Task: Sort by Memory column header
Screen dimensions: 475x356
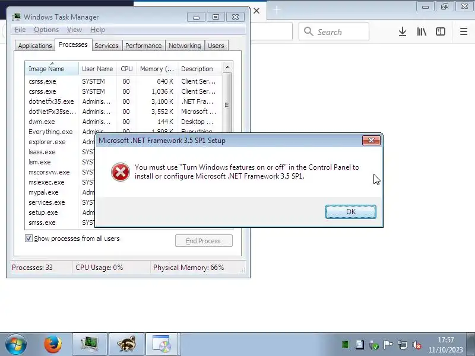Action: coord(157,69)
